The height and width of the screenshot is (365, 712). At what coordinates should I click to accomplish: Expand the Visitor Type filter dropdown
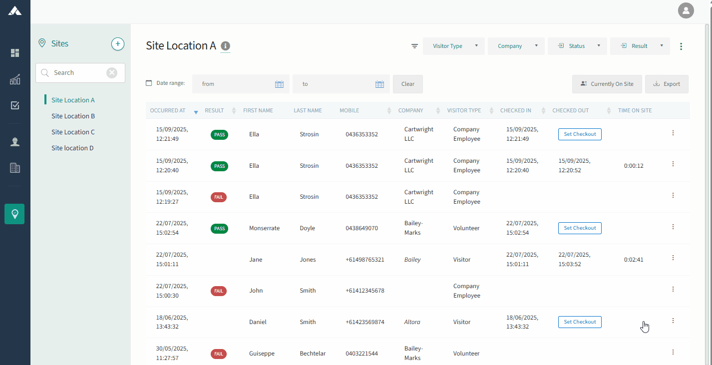(454, 46)
